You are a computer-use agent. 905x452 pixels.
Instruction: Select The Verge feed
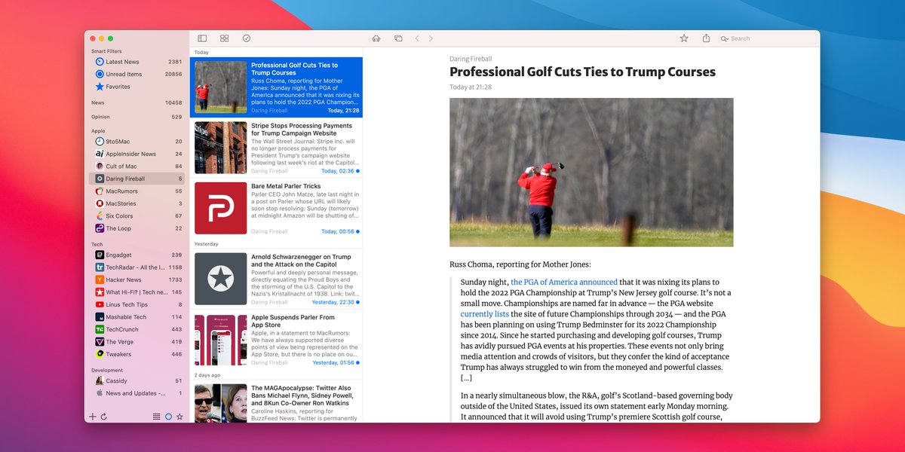pos(138,342)
